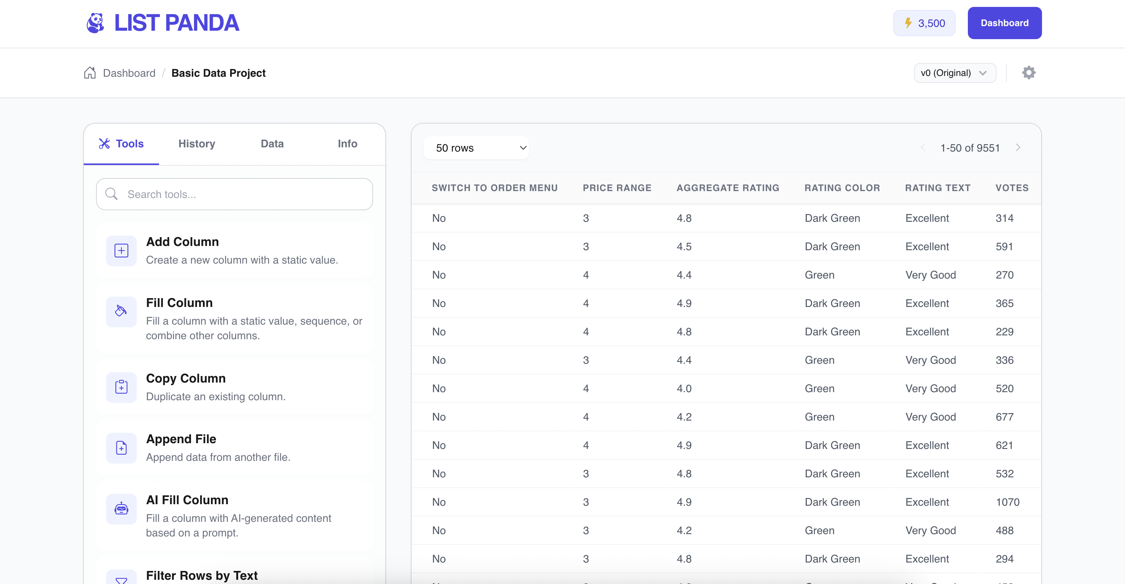Viewport: 1125px width, 584px height.
Task: Go to next page of rows
Action: coord(1018,148)
